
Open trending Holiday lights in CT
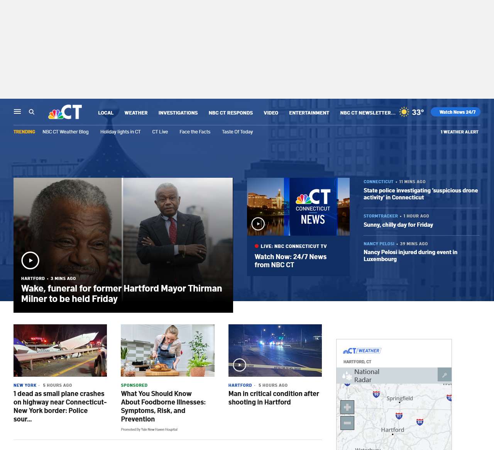coord(120,132)
